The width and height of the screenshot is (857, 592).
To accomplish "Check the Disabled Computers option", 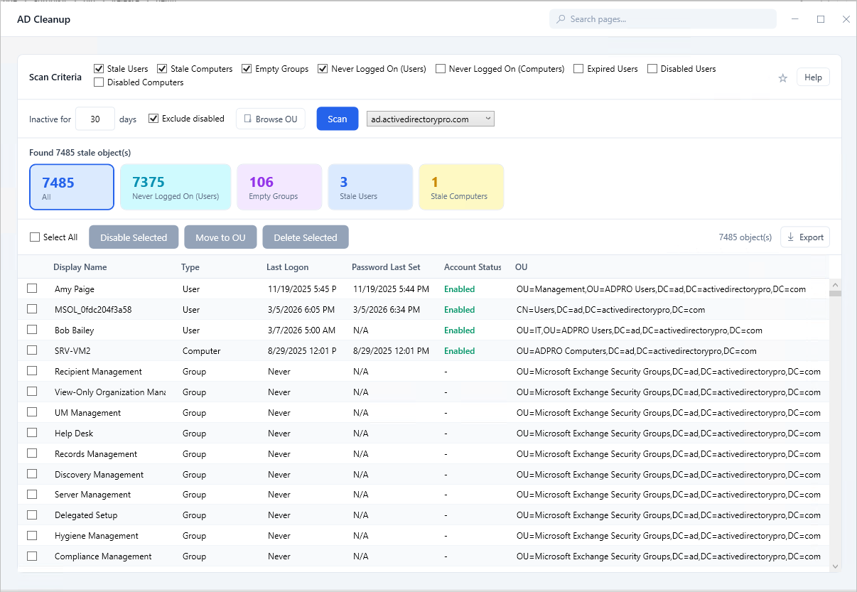I will [99, 82].
